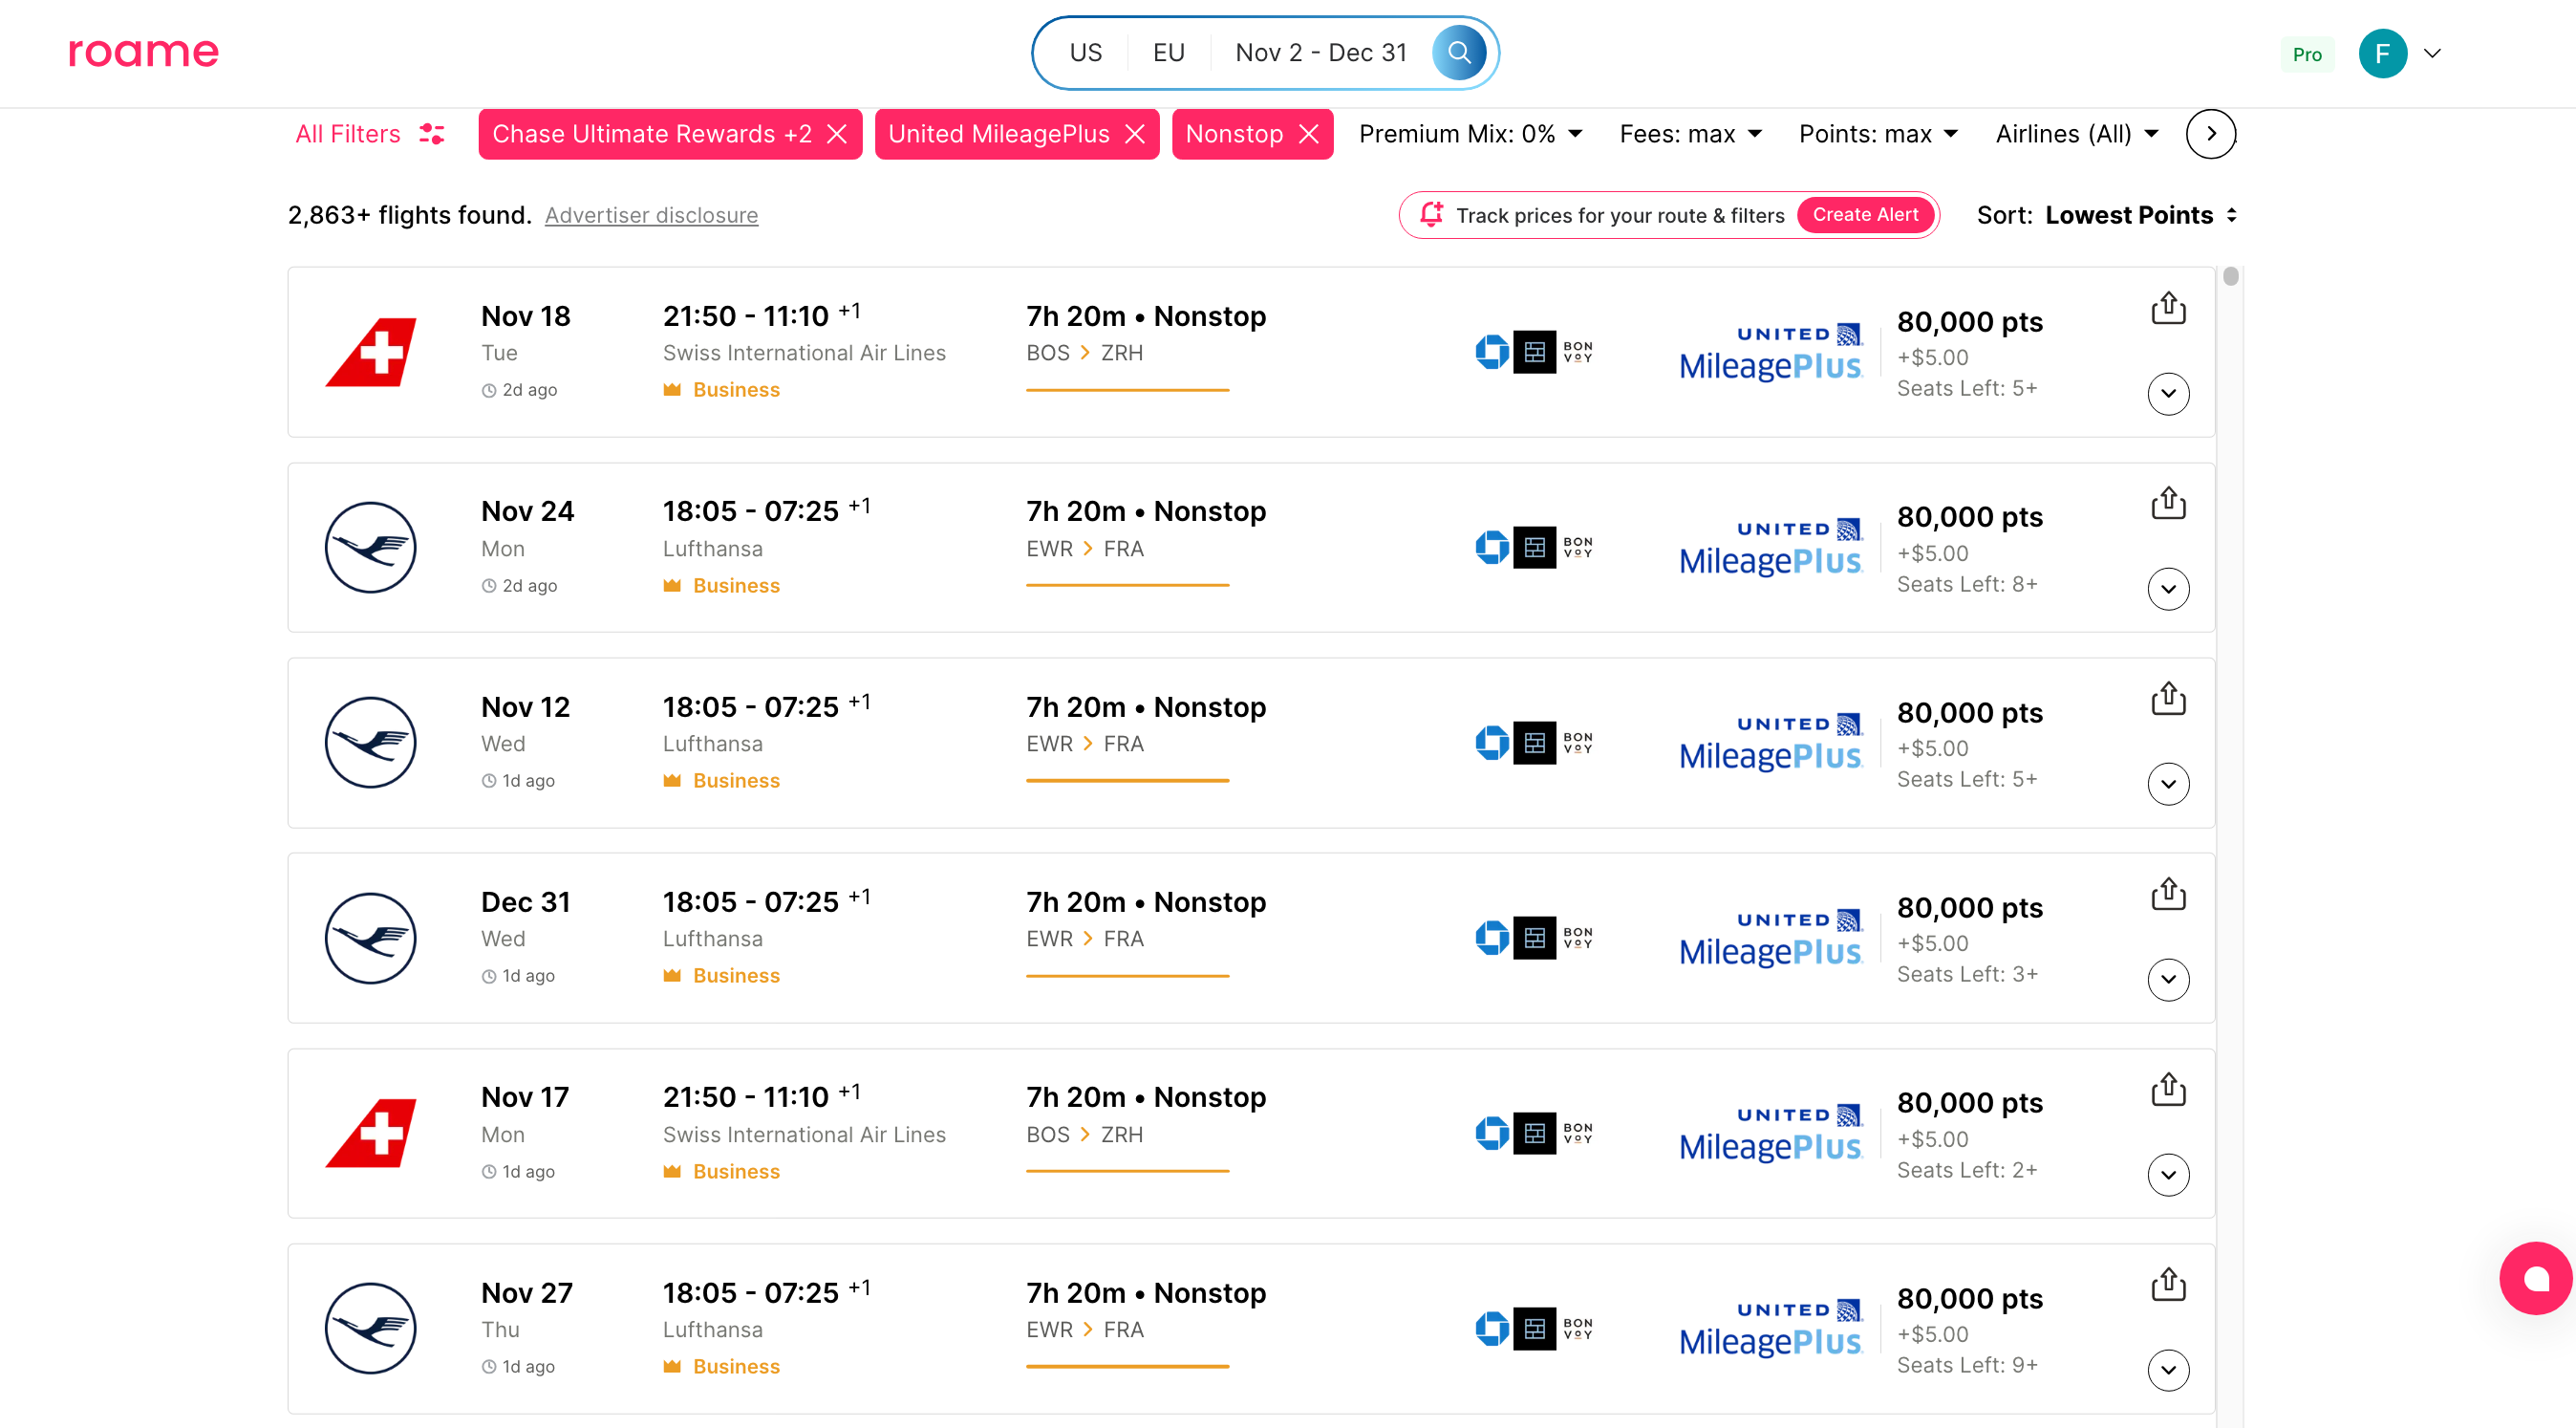2576x1428 pixels.
Task: Click the Create Alert button
Action: [1864, 215]
